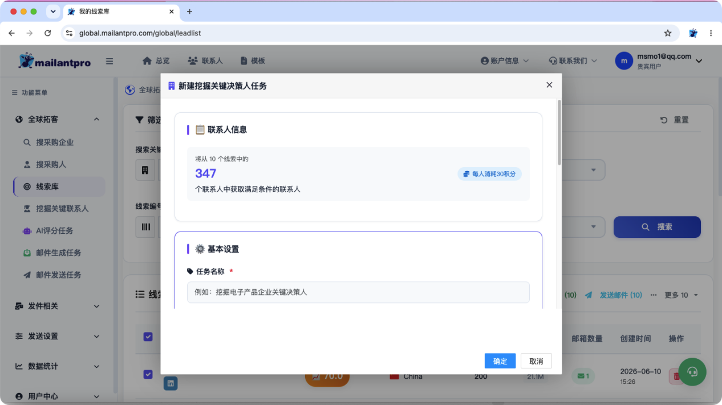Click the building icon in search keyword field
The height and width of the screenshot is (405, 722).
pyautogui.click(x=145, y=170)
